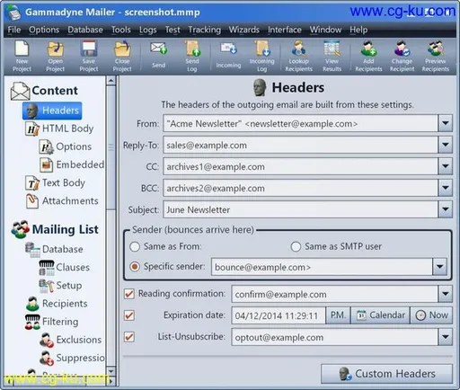Select the Specific sender radio button
This screenshot has width=460, height=390.
tap(135, 267)
